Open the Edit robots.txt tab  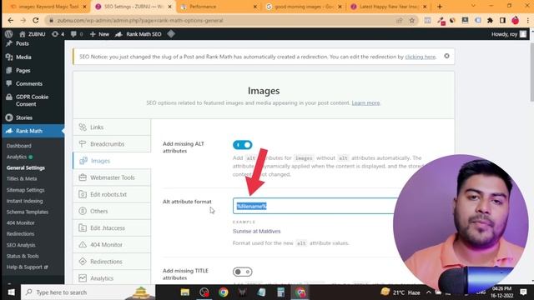(112, 194)
